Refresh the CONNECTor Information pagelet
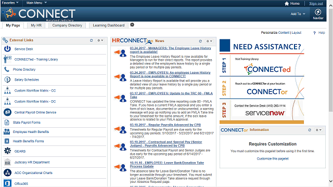This screenshot has width=333, height=187. coord(310,130)
